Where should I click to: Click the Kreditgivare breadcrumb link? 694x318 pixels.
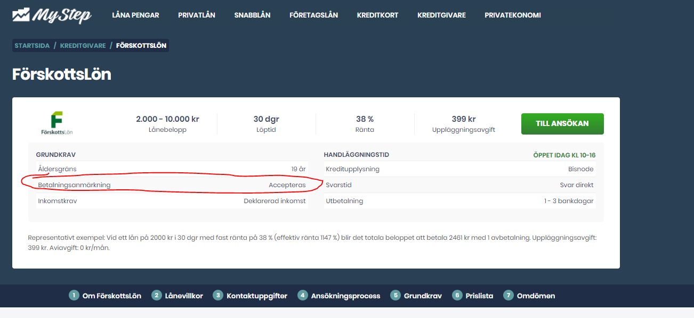[83, 46]
